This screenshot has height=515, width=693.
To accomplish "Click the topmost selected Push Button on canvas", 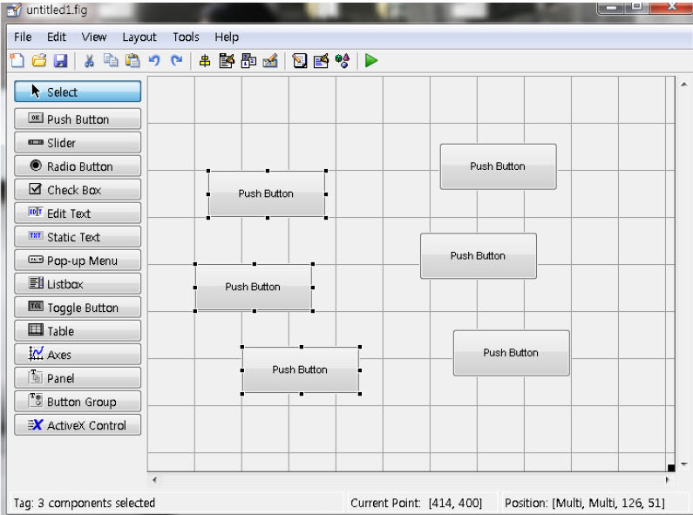I will point(267,194).
